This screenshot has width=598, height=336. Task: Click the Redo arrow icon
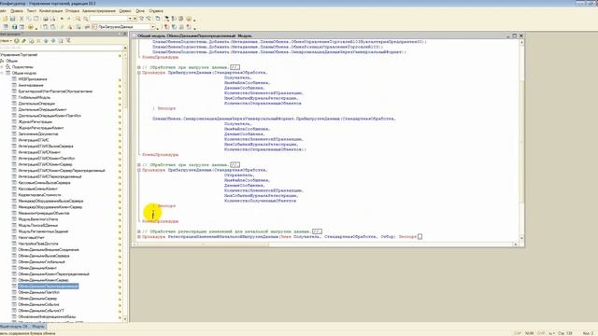coord(69,19)
